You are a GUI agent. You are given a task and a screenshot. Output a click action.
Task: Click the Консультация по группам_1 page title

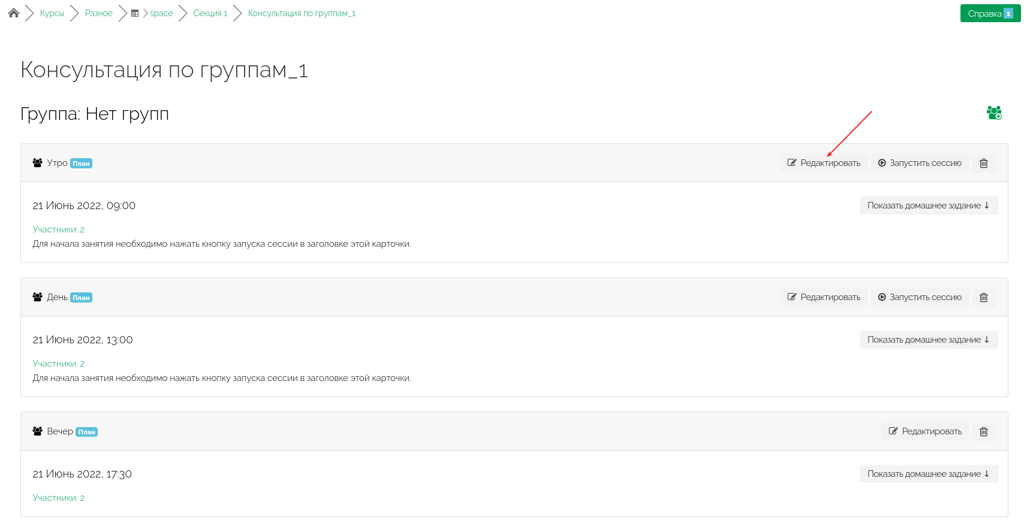coord(164,70)
